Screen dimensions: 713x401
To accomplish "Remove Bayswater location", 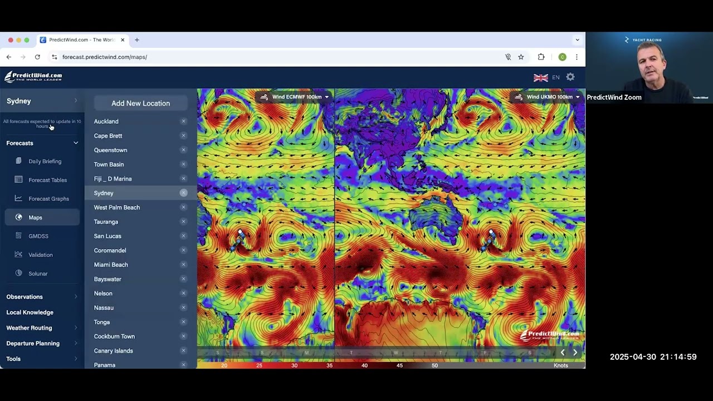I will pos(183,279).
